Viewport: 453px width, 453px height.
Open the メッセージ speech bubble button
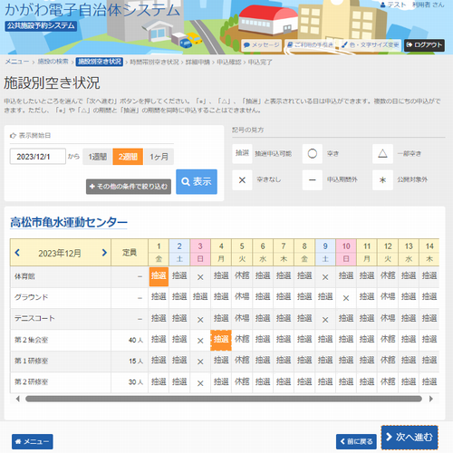tap(262, 45)
